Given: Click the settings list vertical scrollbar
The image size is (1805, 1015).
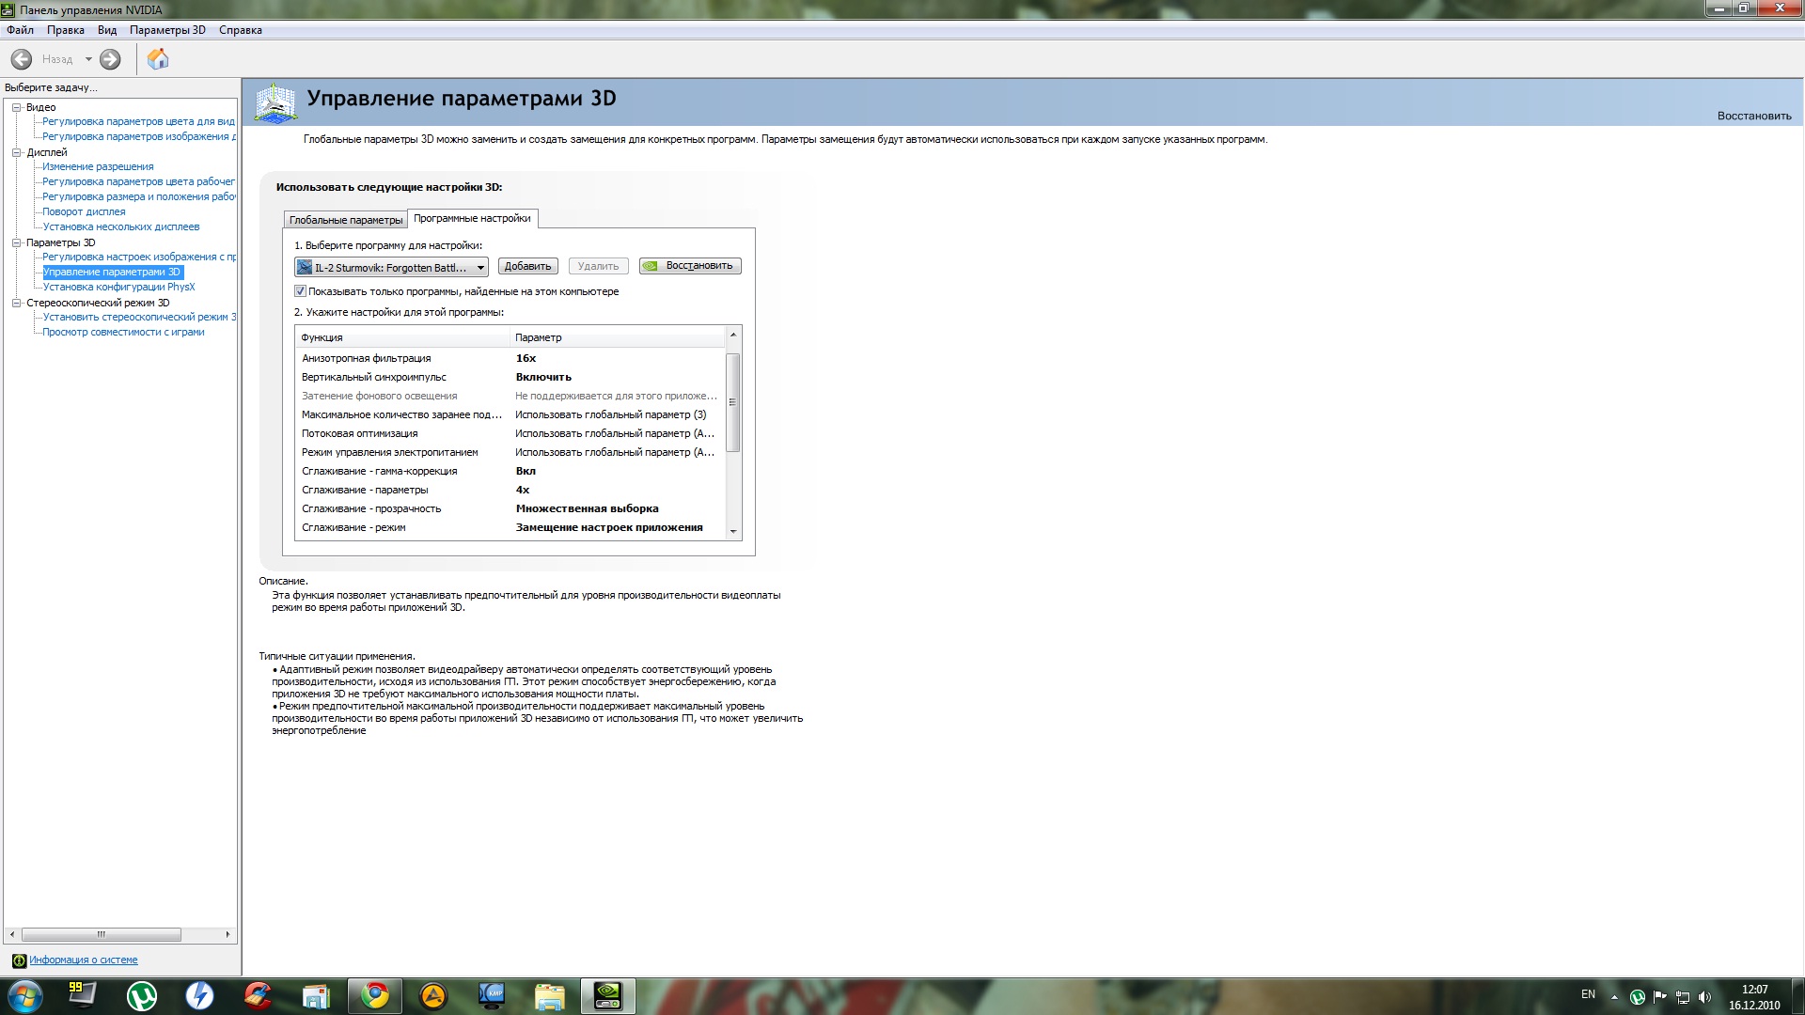Looking at the screenshot, I should coord(733,402).
